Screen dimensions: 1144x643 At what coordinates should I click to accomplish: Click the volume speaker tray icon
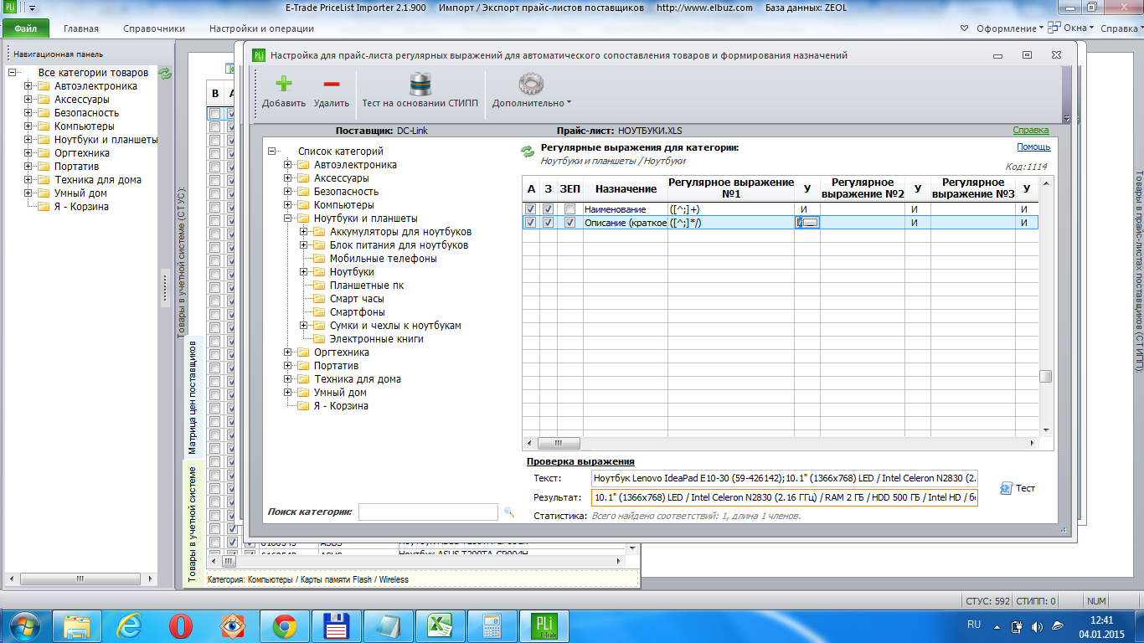[x=1038, y=625]
